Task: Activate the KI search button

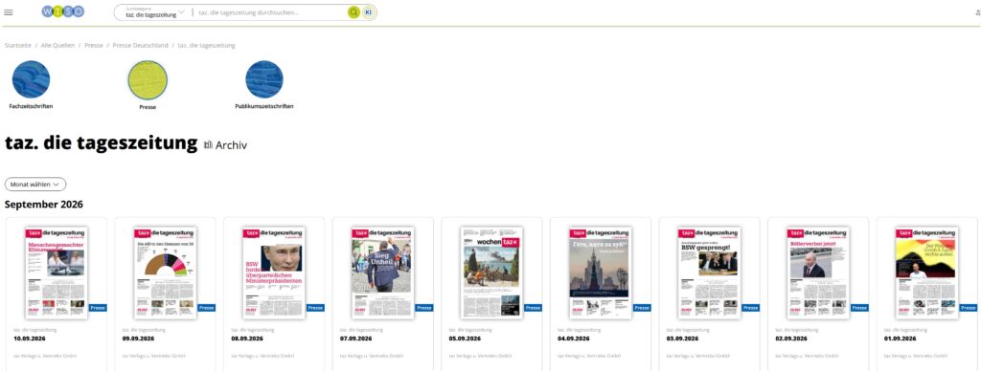Action: [x=369, y=12]
